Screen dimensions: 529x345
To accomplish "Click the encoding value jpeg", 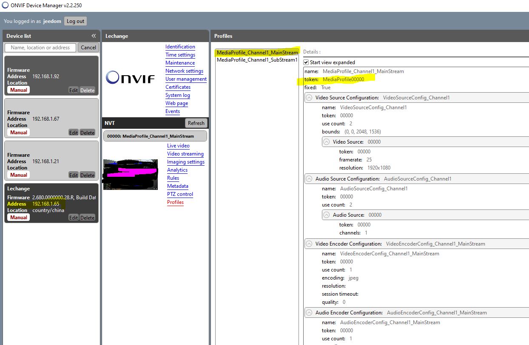I will tap(353, 278).
